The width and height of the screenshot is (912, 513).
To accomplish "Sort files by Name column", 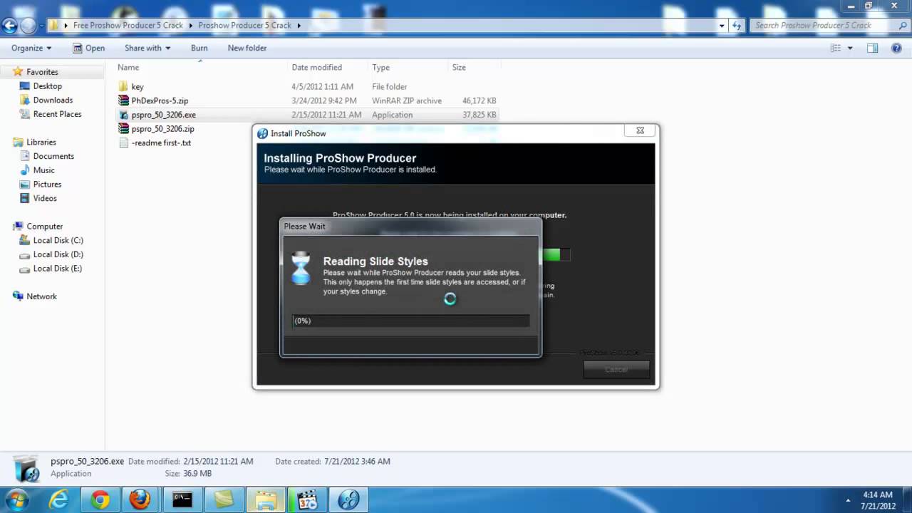I will (128, 67).
